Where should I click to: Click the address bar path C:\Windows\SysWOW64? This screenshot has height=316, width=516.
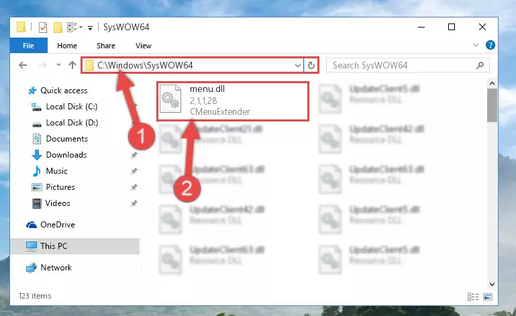[145, 66]
